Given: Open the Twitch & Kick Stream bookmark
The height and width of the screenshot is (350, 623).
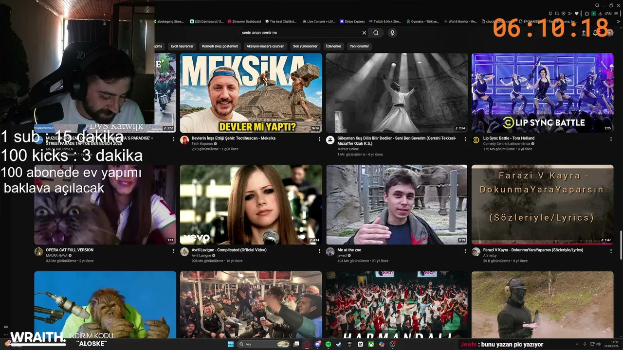Looking at the screenshot, I should (385, 21).
